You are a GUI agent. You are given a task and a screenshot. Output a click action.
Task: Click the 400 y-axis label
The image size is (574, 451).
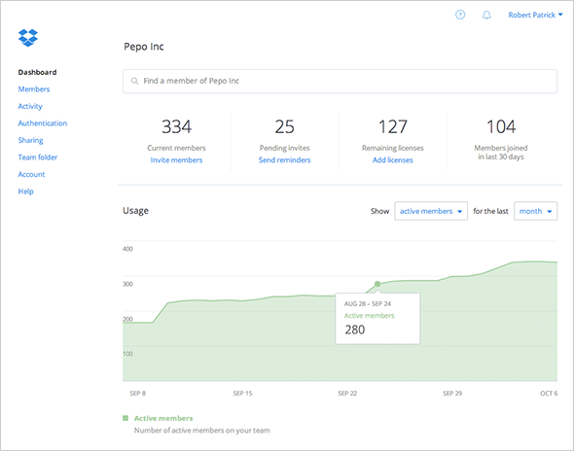tap(127, 249)
